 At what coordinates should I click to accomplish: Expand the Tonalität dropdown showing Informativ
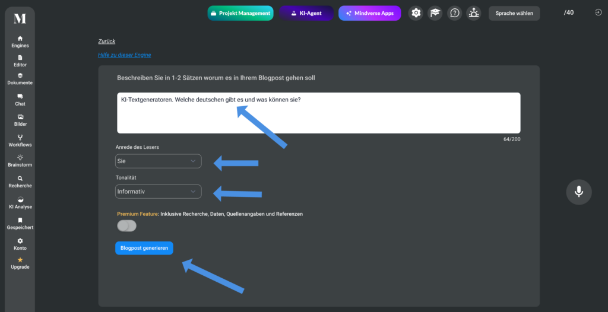[158, 192]
